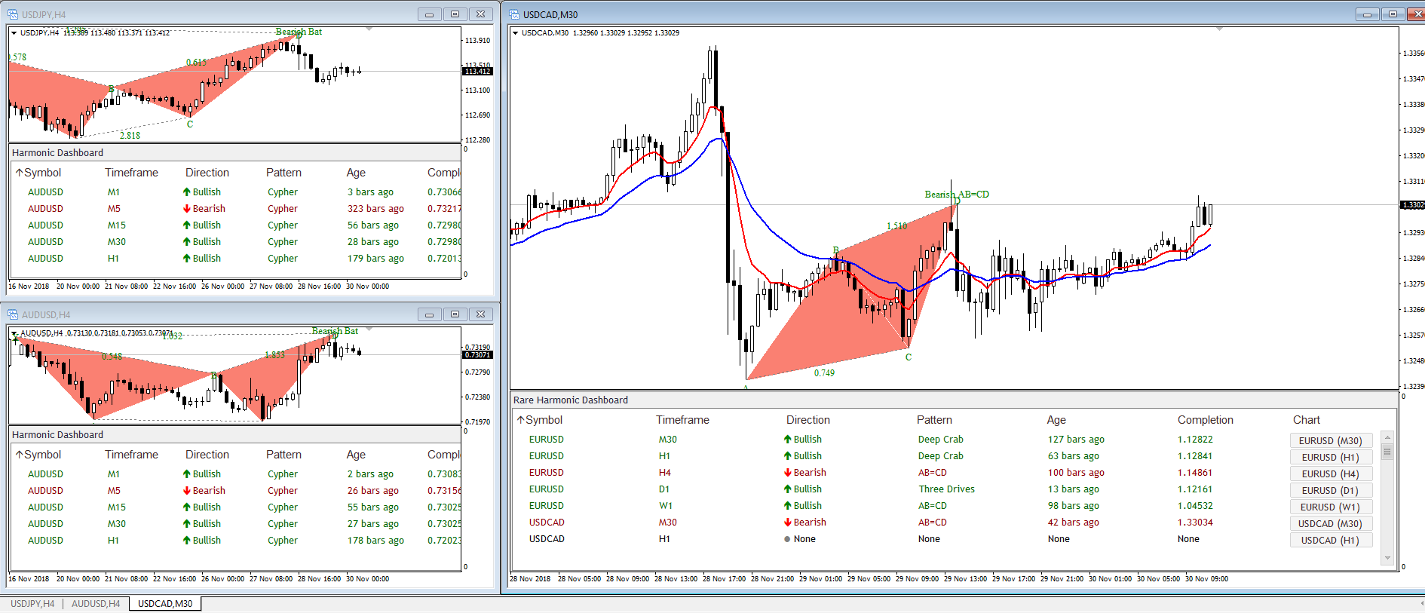Image resolution: width=1425 pixels, height=613 pixels.
Task: Click the bearish arrow in the USDCAD M30 row
Action: [x=787, y=523]
